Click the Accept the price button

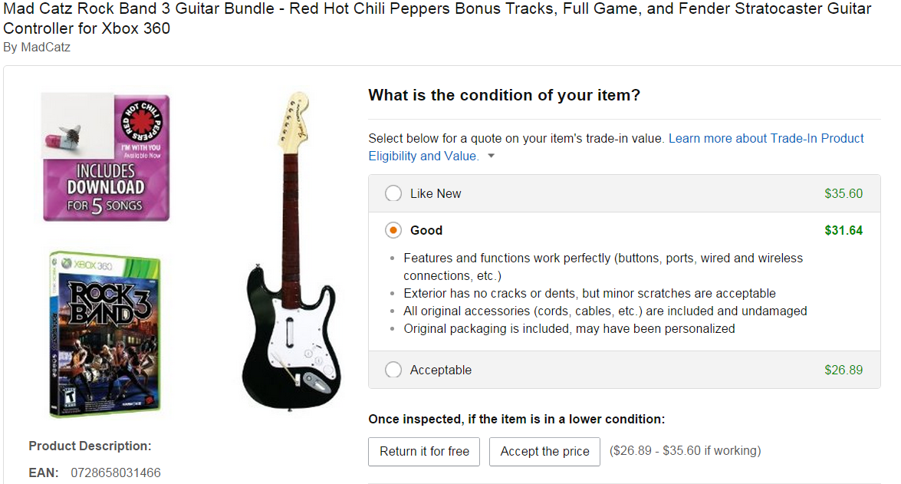point(544,451)
